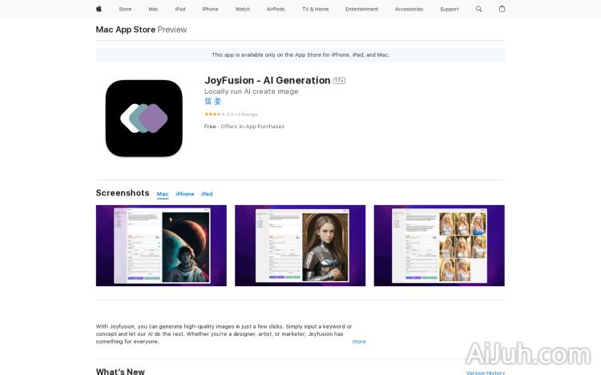
Task: Open the Support menu item
Action: click(x=450, y=9)
